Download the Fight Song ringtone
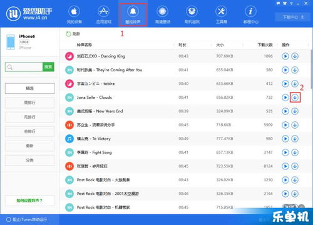 [x=295, y=152]
